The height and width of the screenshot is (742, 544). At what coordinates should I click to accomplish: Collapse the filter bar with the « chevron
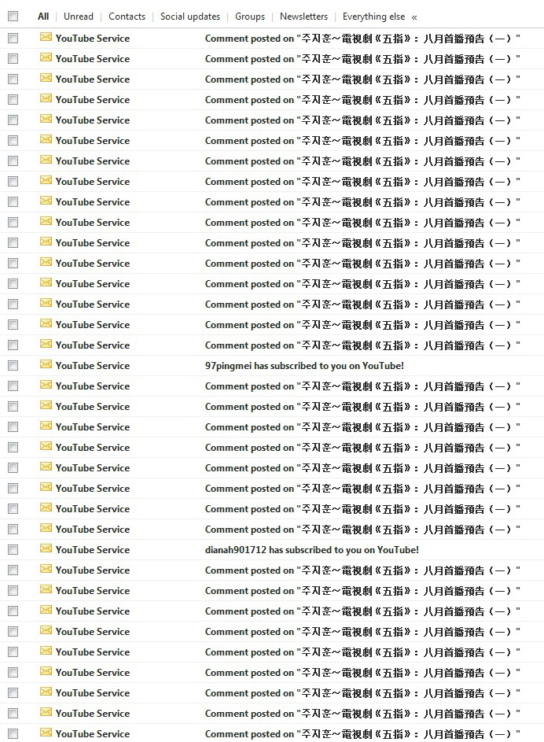(x=414, y=17)
